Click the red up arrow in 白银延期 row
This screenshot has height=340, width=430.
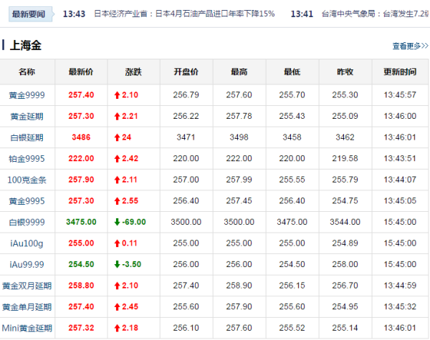point(117,137)
